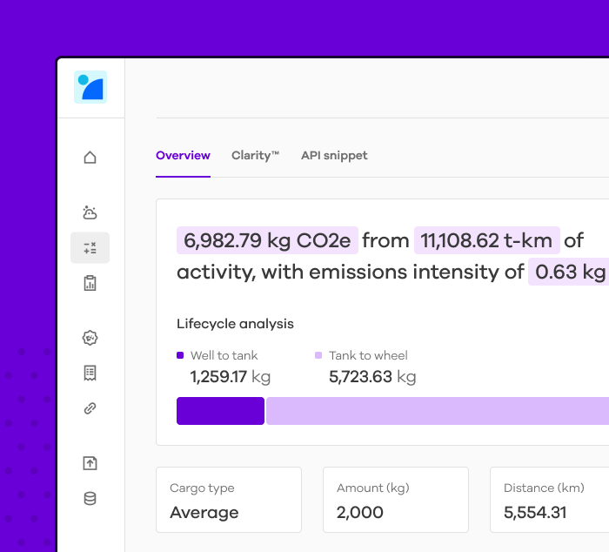Go to the Home icon in sidebar
This screenshot has width=609, height=552.
click(90, 158)
